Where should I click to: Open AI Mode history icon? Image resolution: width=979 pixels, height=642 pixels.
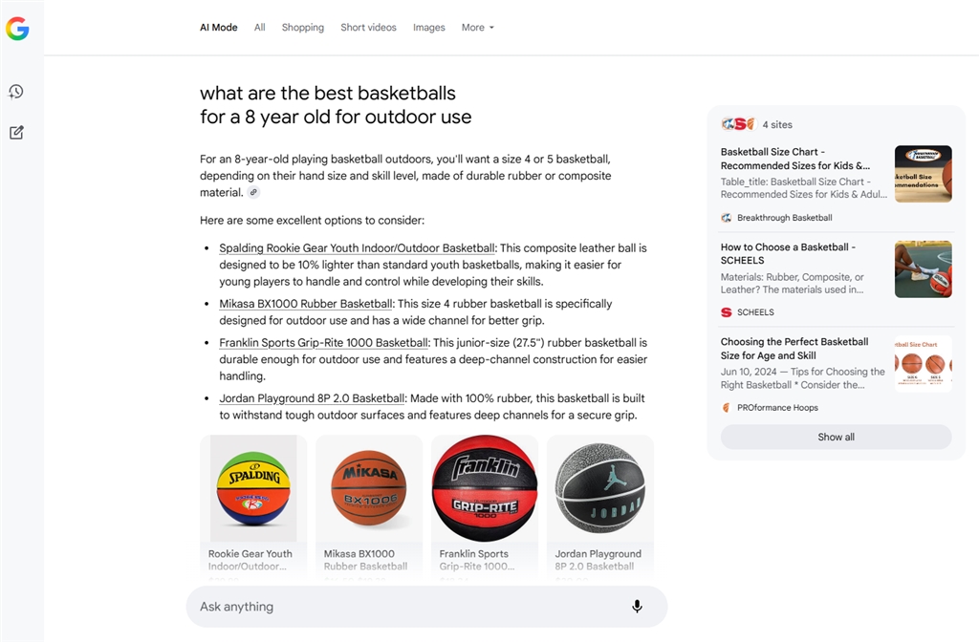pos(16,92)
